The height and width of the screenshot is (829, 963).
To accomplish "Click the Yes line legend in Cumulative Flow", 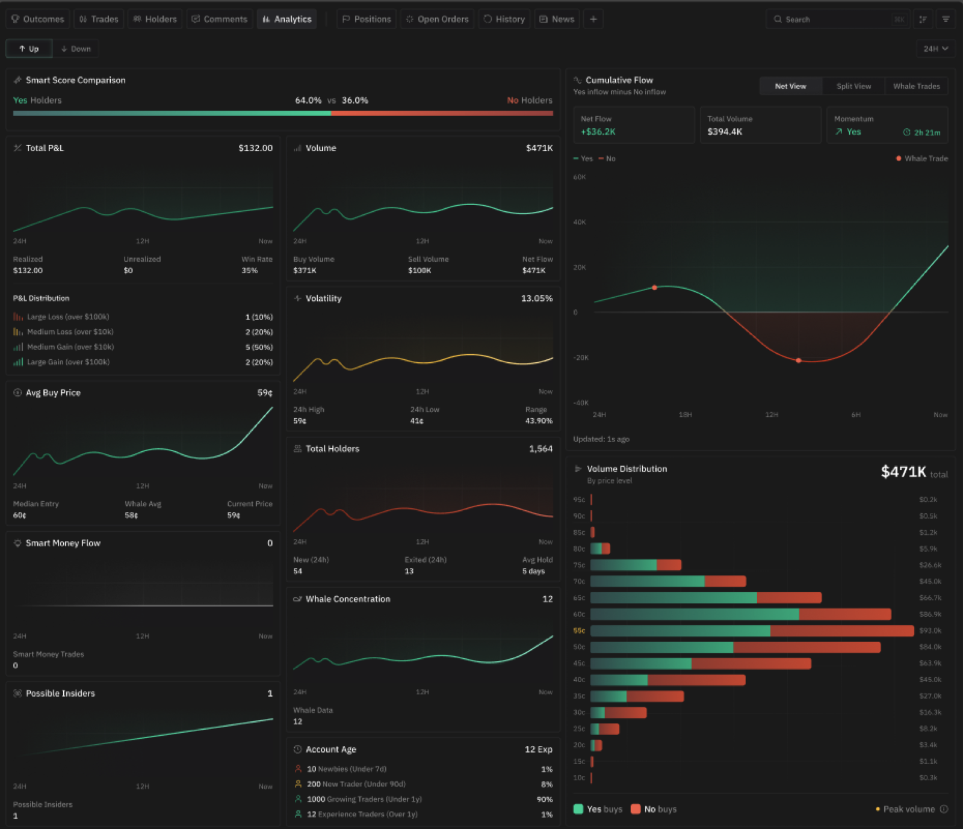I will 583,159.
